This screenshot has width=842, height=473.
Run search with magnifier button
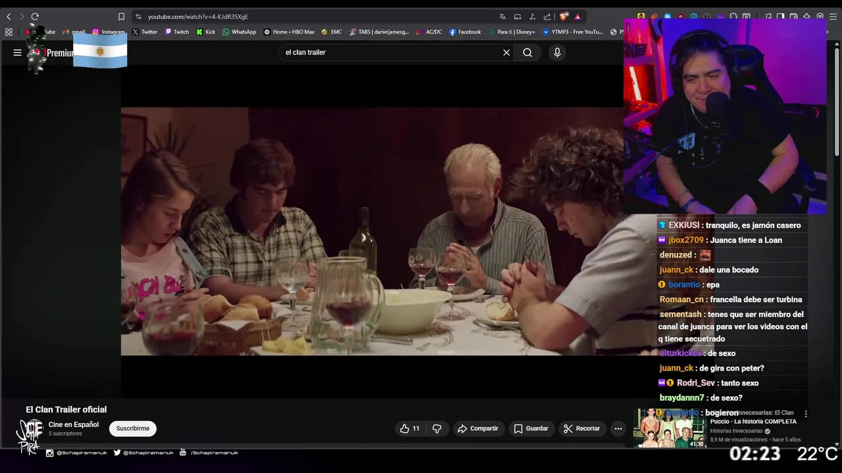pos(528,53)
